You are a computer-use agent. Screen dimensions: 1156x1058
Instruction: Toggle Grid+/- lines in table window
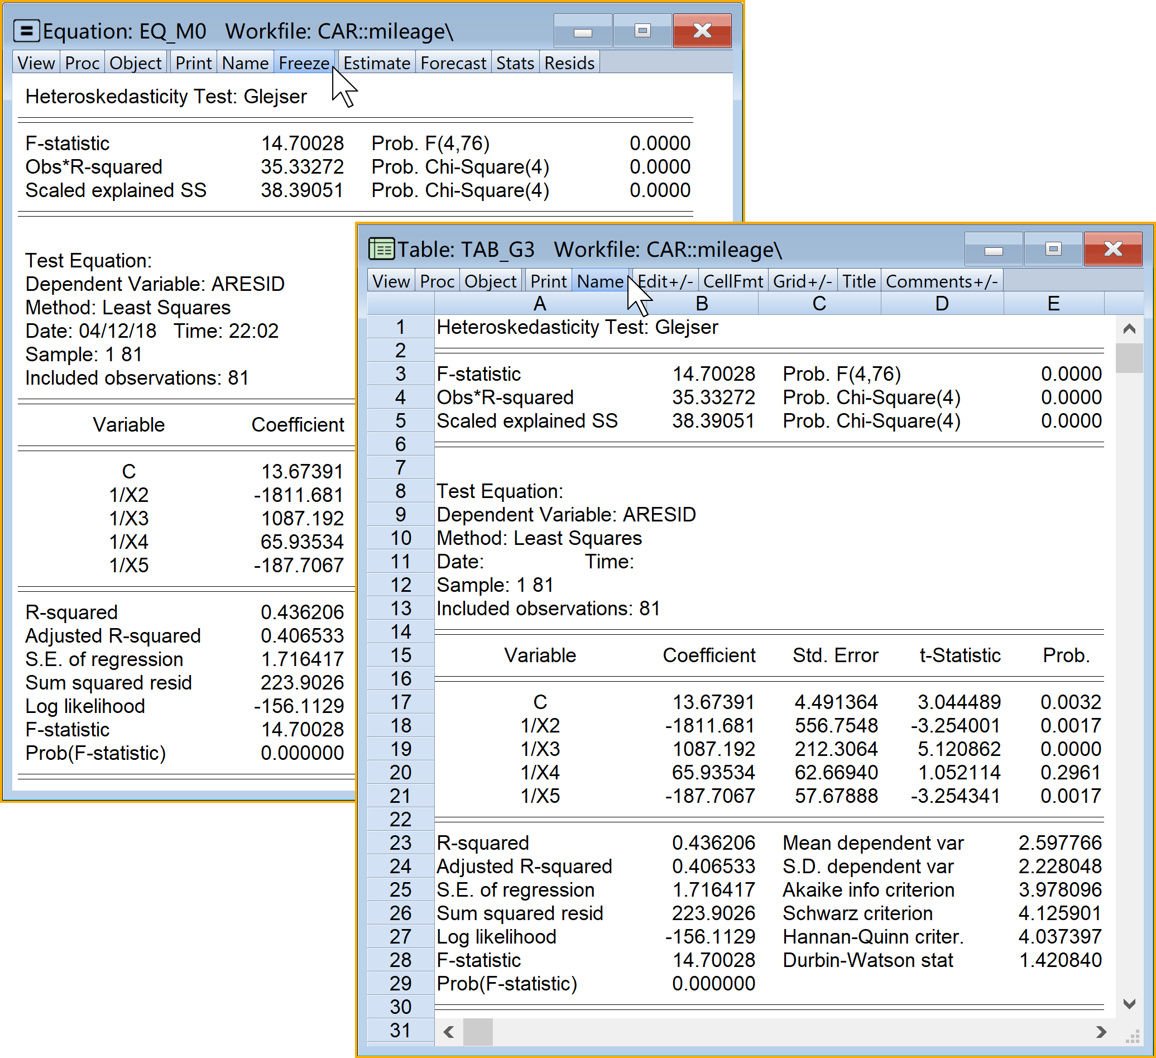click(802, 281)
